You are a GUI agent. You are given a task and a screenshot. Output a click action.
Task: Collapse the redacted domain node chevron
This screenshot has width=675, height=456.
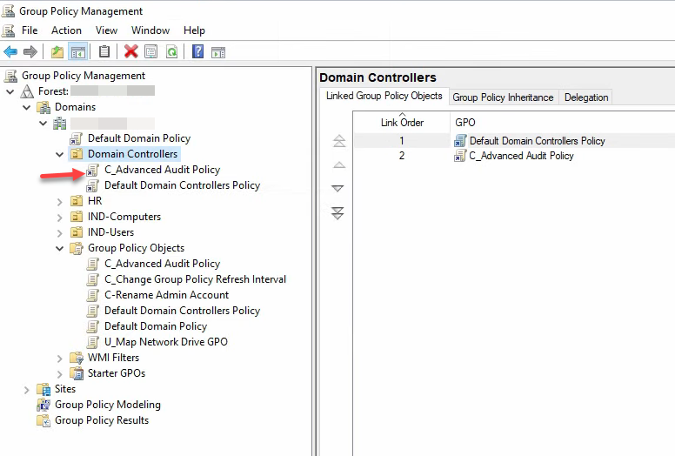pyautogui.click(x=43, y=124)
